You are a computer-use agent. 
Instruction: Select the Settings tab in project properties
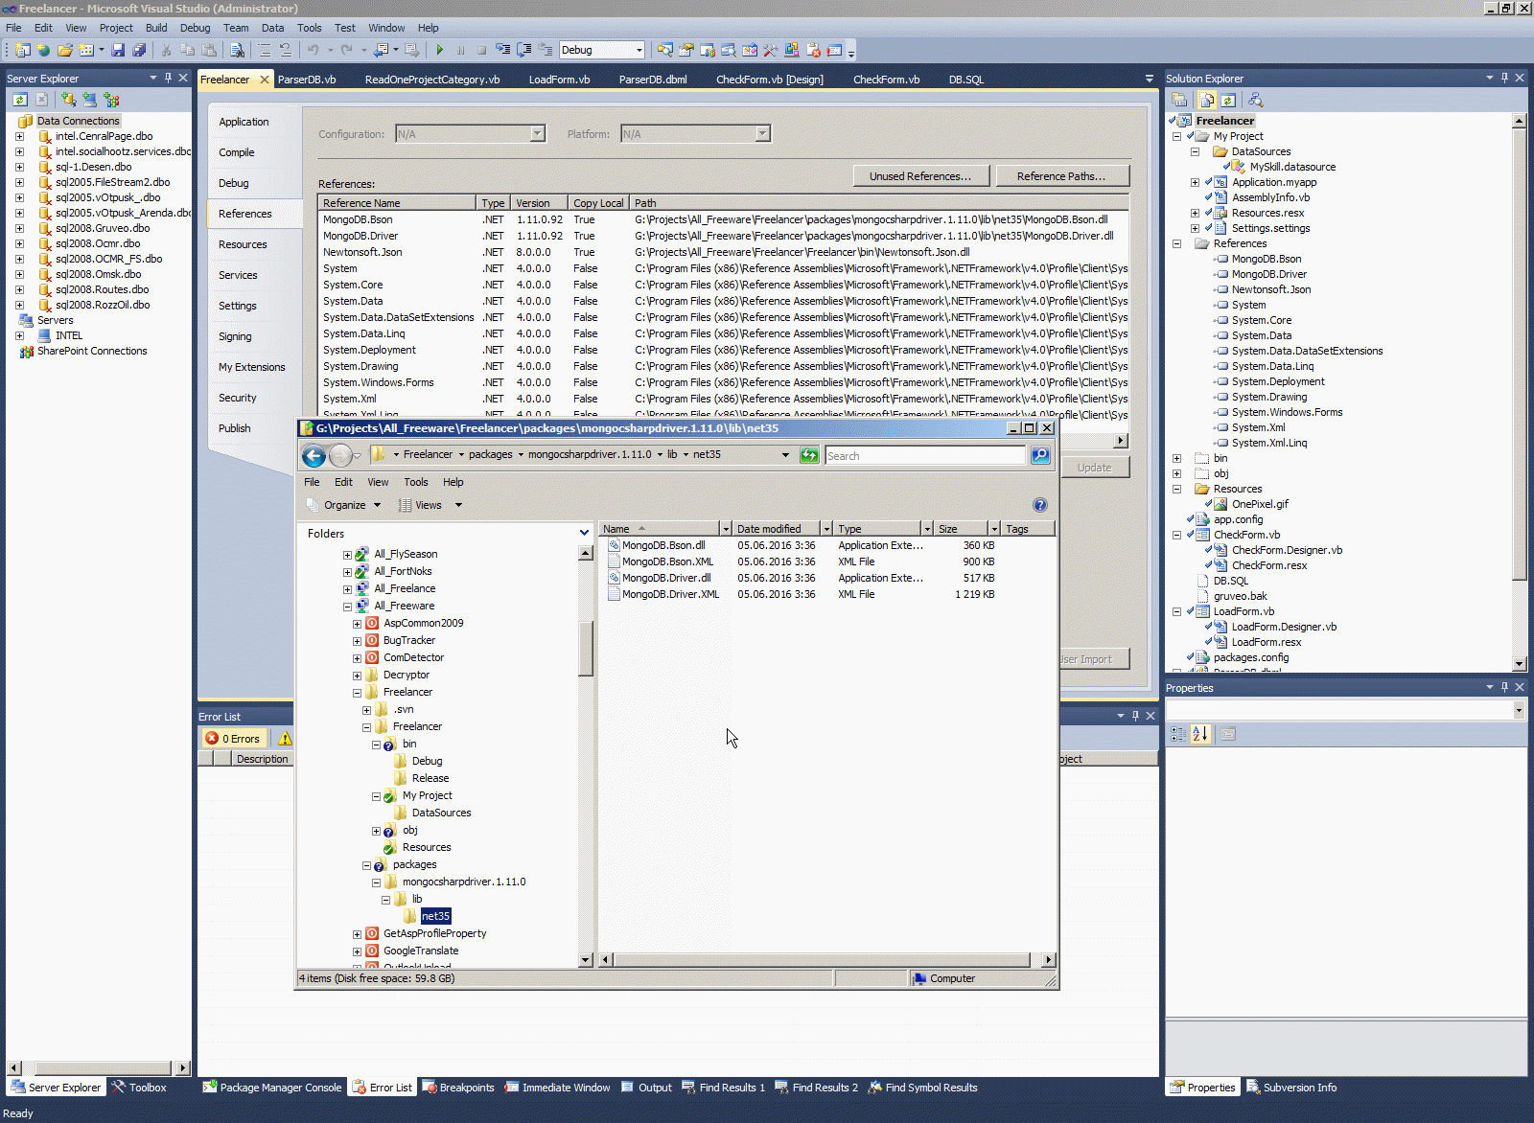(238, 306)
